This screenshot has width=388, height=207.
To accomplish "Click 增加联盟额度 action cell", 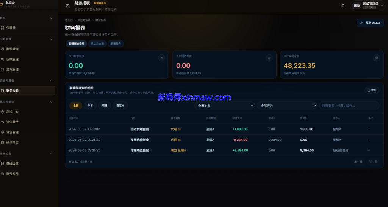I will 140,151.
